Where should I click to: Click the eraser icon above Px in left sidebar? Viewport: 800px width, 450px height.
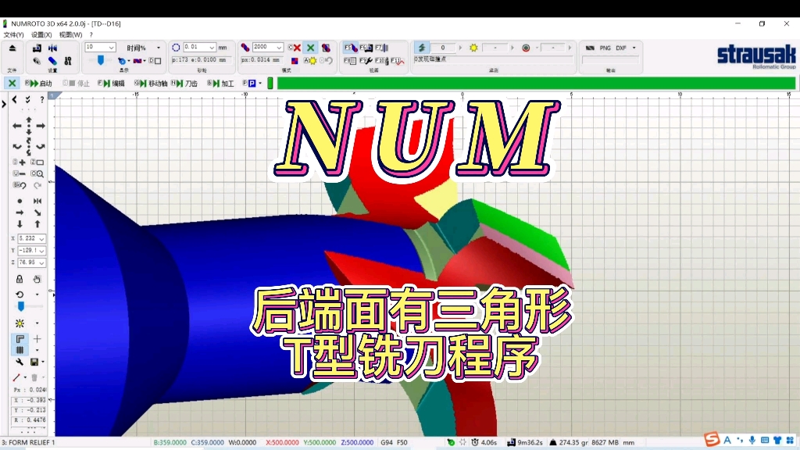[x=35, y=377]
